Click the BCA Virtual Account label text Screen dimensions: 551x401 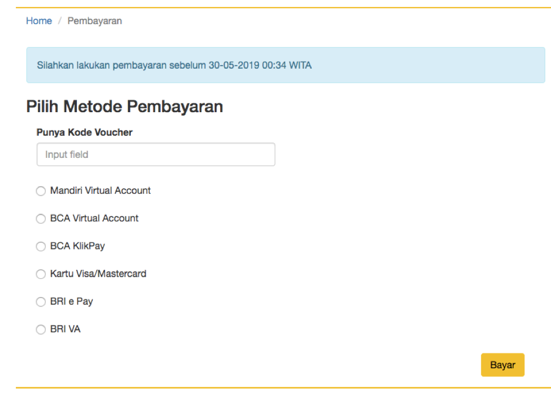tap(94, 218)
